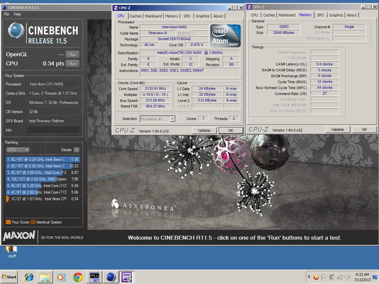
Task: Click the Intel Atom inside logo
Action: (x=225, y=35)
